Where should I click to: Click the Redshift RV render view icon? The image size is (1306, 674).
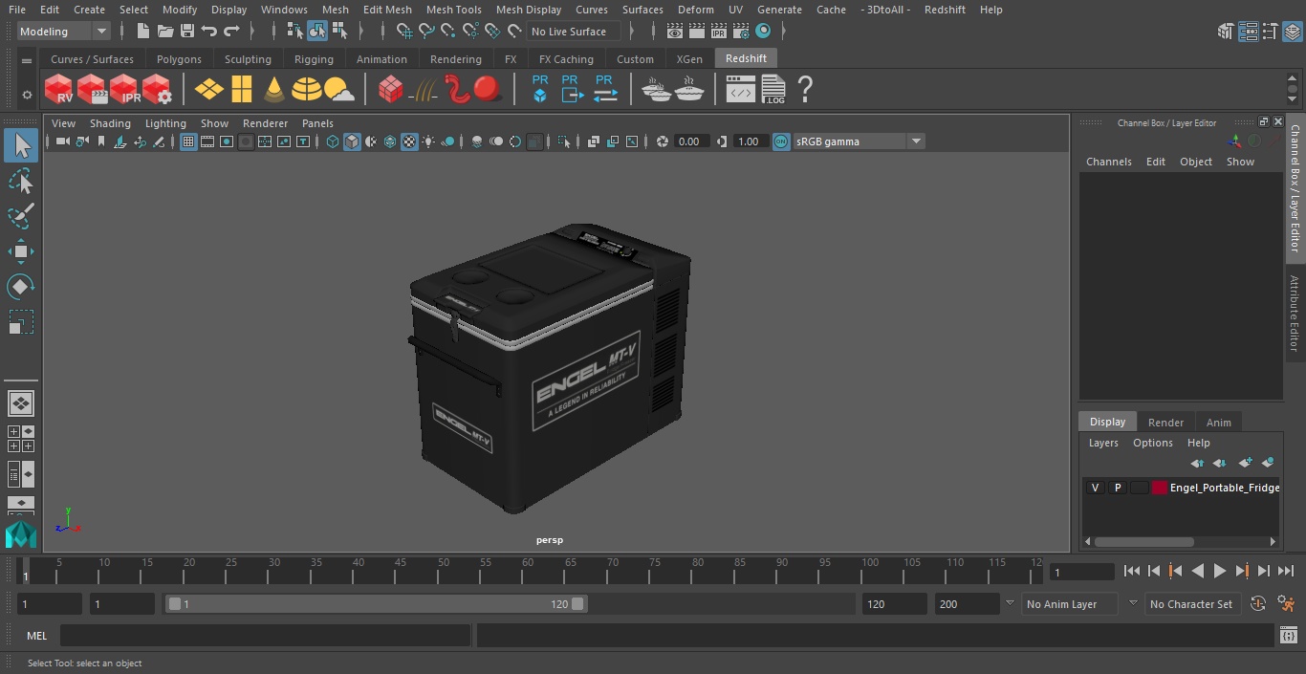59,89
